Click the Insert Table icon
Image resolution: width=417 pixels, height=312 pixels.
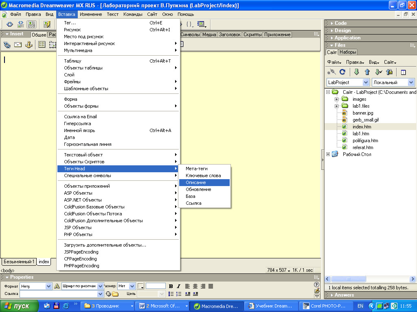tap(42, 45)
